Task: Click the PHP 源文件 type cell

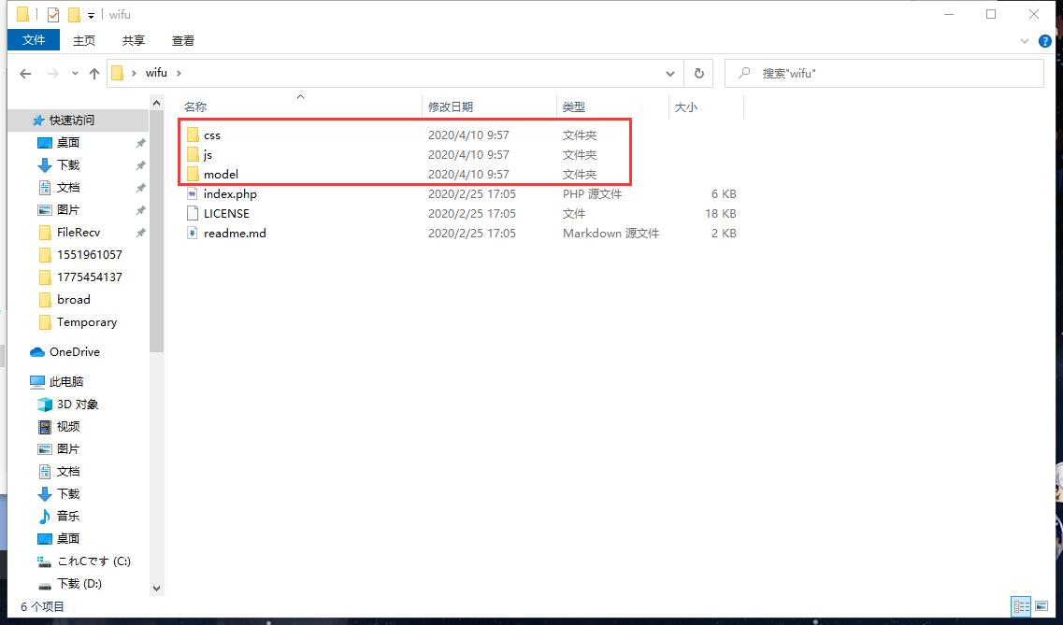Action: point(592,193)
